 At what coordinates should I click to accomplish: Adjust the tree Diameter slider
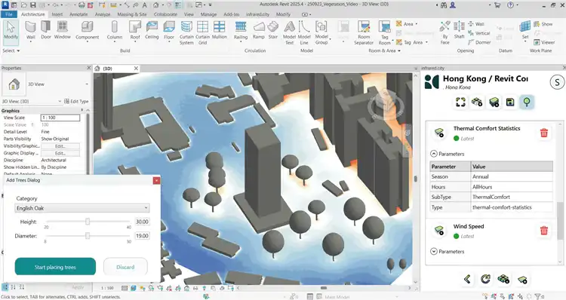(x=88, y=235)
